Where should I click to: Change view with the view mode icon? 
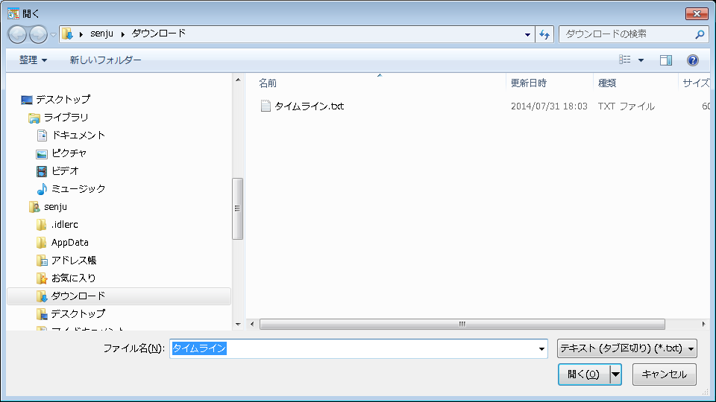click(x=625, y=60)
